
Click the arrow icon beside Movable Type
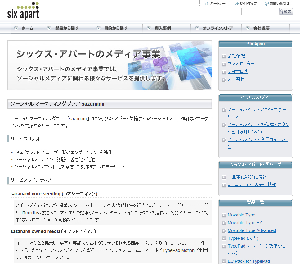224,215
